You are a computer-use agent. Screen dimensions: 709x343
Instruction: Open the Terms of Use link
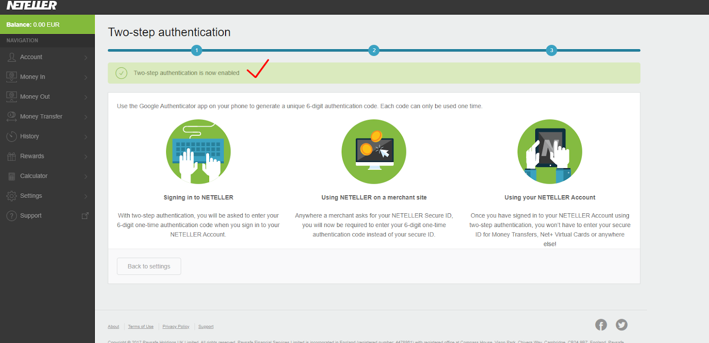pos(141,327)
